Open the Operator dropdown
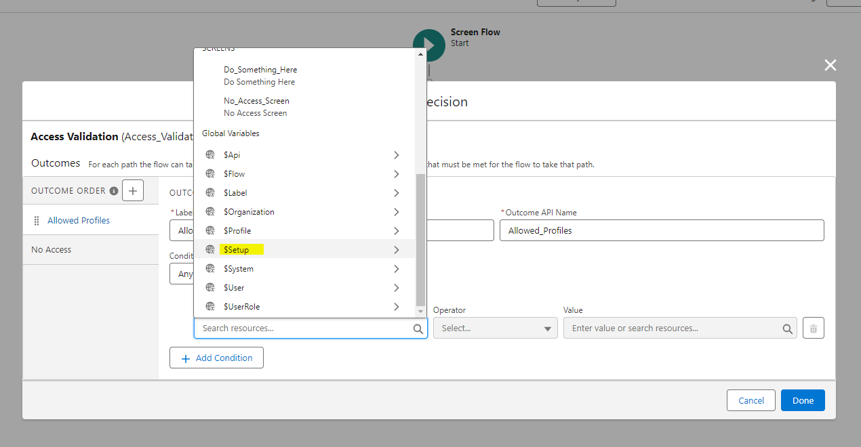Viewport: 861px width, 447px height. click(495, 328)
